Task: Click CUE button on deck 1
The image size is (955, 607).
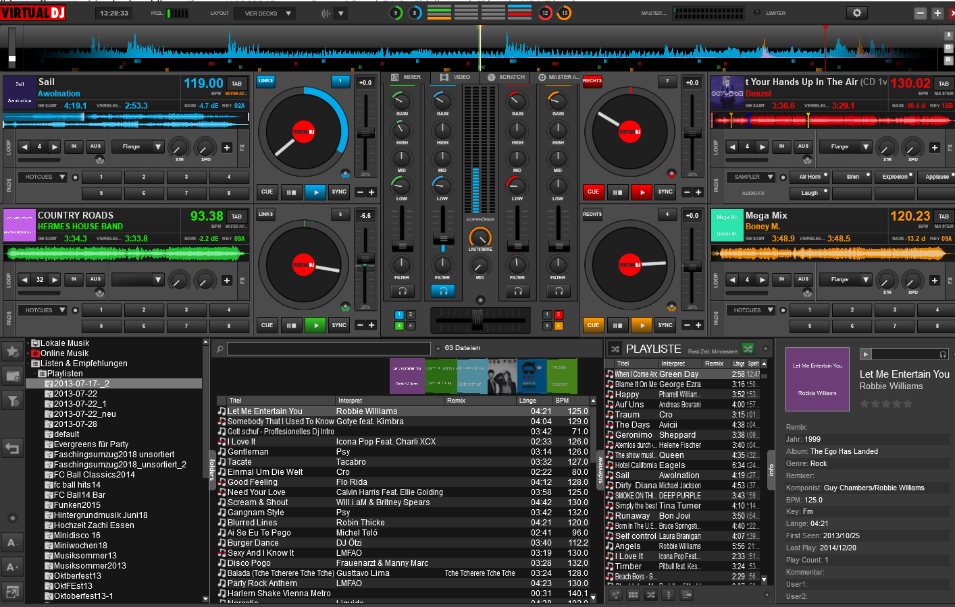Action: (x=267, y=192)
